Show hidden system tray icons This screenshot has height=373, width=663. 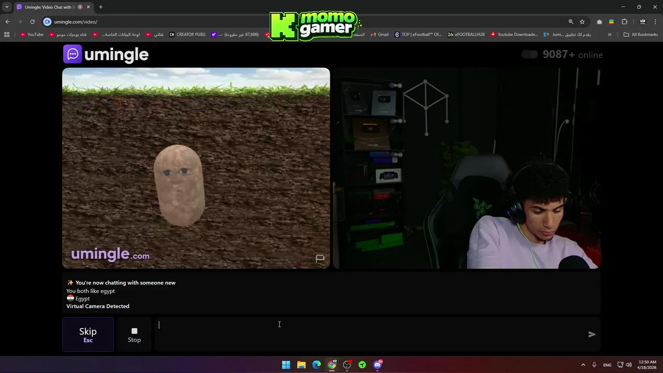click(x=583, y=365)
